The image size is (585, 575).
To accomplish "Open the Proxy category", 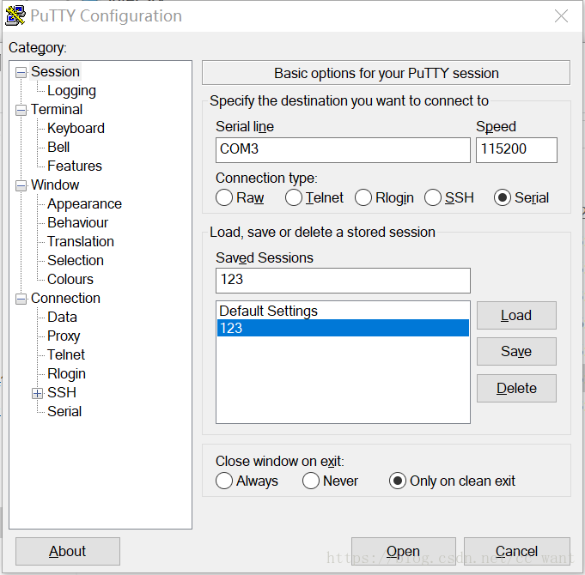I will coord(64,336).
